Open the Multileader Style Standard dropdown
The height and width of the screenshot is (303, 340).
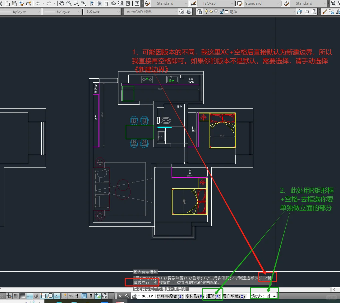[309, 3]
